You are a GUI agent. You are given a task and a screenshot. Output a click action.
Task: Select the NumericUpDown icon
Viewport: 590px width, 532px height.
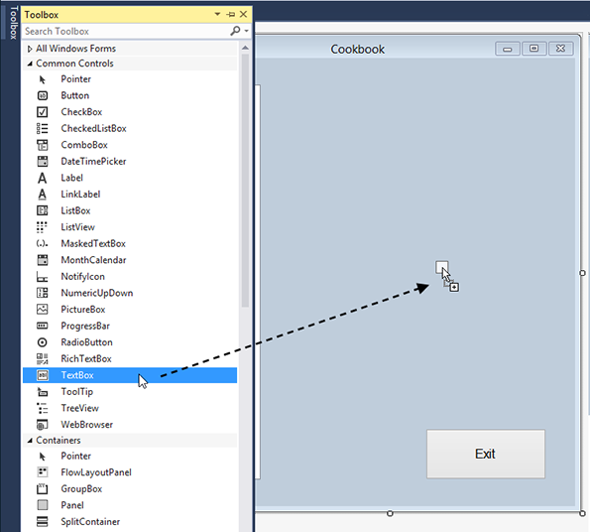(42, 293)
